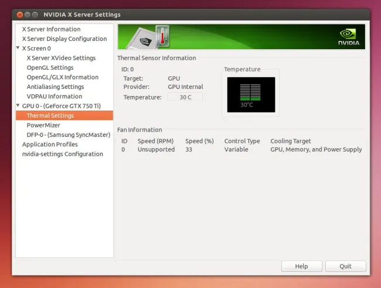Click the window title NVIDIA X Server Settings
The height and width of the screenshot is (288, 381).
(82, 15)
